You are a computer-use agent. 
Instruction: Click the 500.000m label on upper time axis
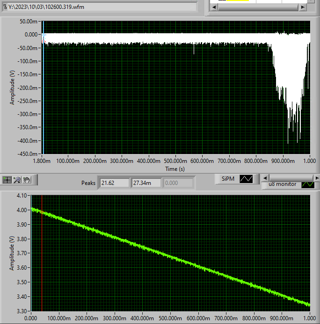pyautogui.click(x=175, y=161)
